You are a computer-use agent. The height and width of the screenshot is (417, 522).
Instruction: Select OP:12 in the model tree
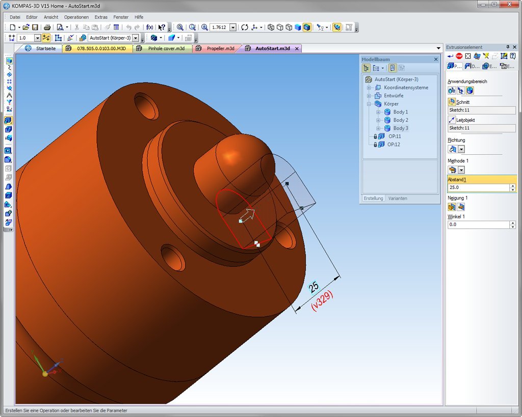click(394, 145)
